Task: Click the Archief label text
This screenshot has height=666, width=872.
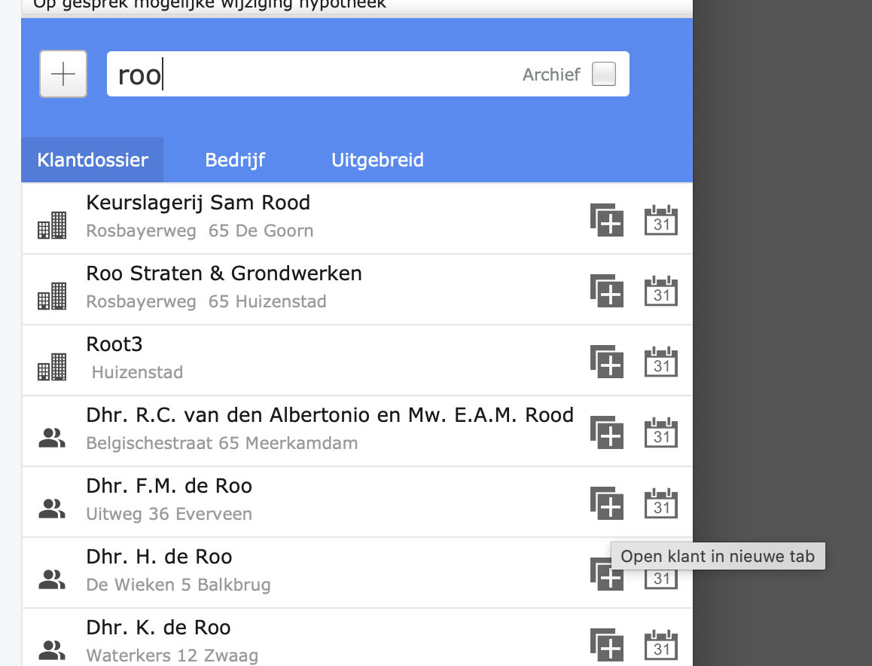Action: click(550, 75)
